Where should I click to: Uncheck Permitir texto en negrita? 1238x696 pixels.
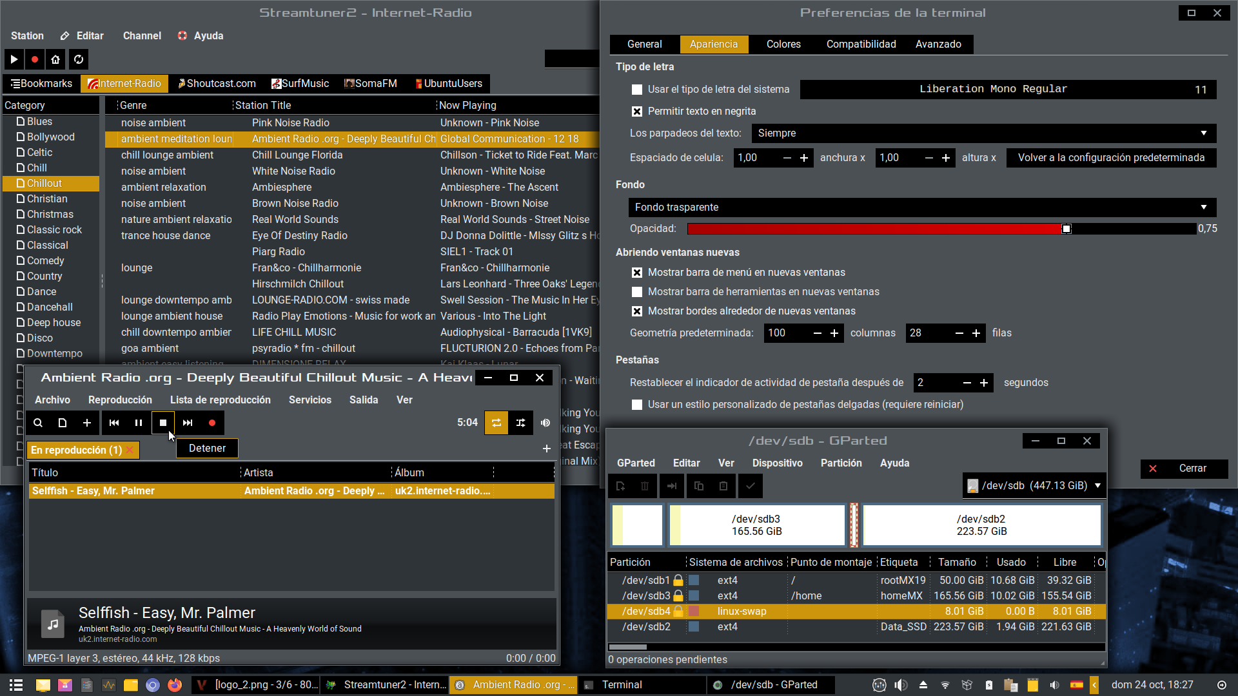pyautogui.click(x=637, y=111)
